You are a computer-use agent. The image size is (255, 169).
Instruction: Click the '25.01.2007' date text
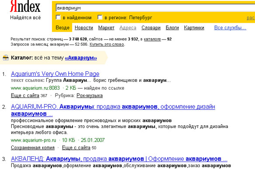(93, 140)
